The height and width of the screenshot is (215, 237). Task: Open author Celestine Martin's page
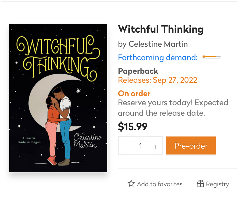(x=158, y=44)
